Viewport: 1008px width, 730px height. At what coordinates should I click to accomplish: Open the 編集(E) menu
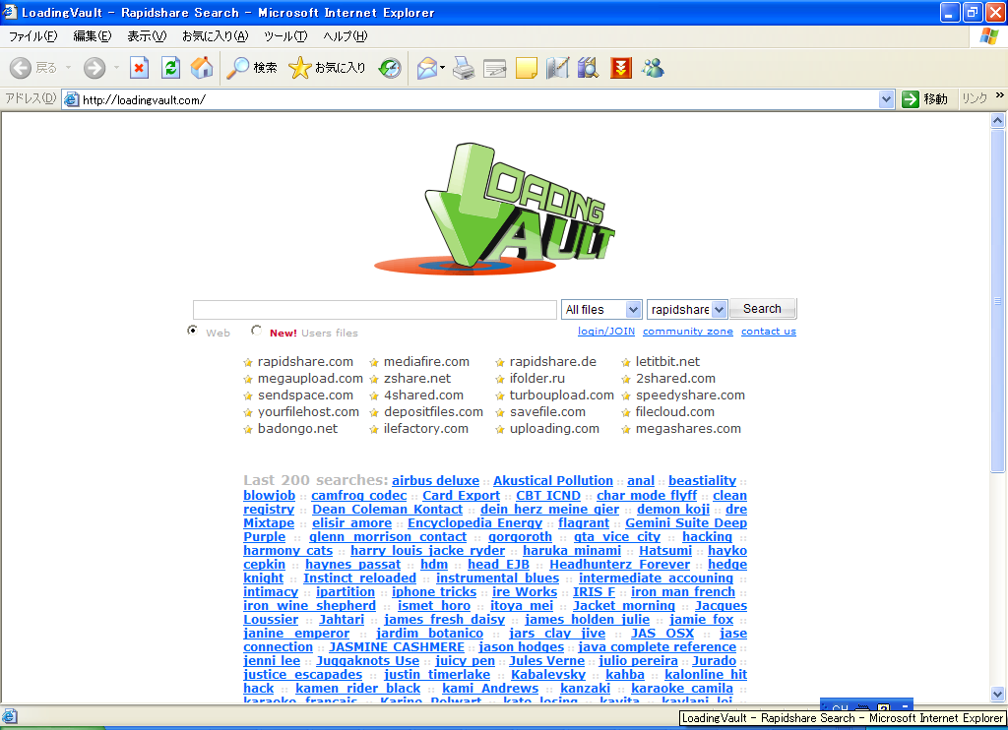92,36
